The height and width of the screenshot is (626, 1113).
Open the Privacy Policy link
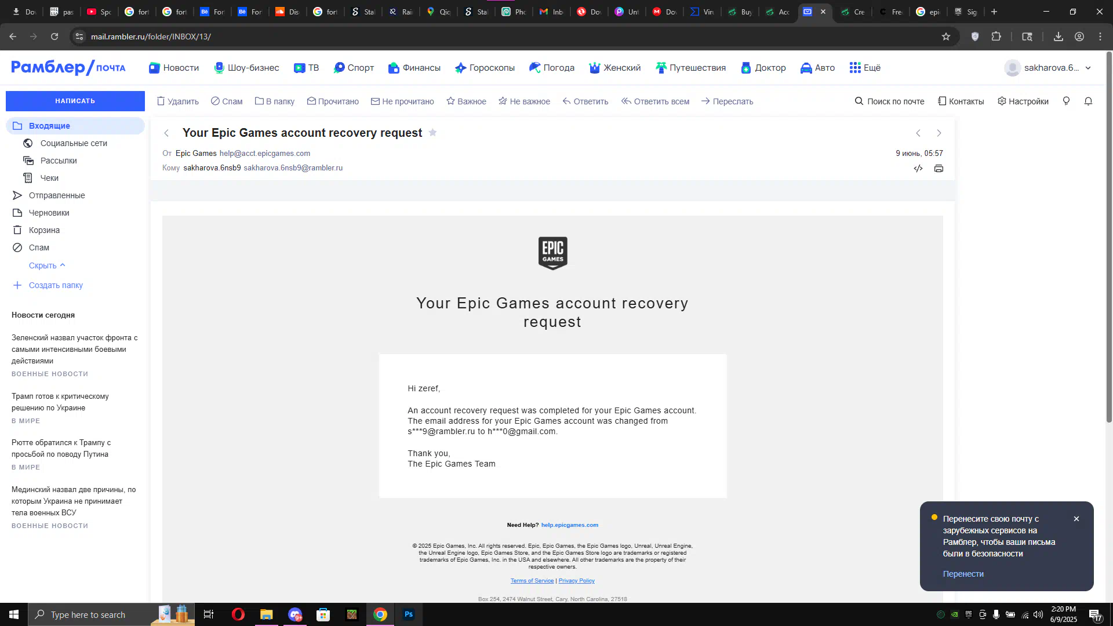[x=576, y=581]
